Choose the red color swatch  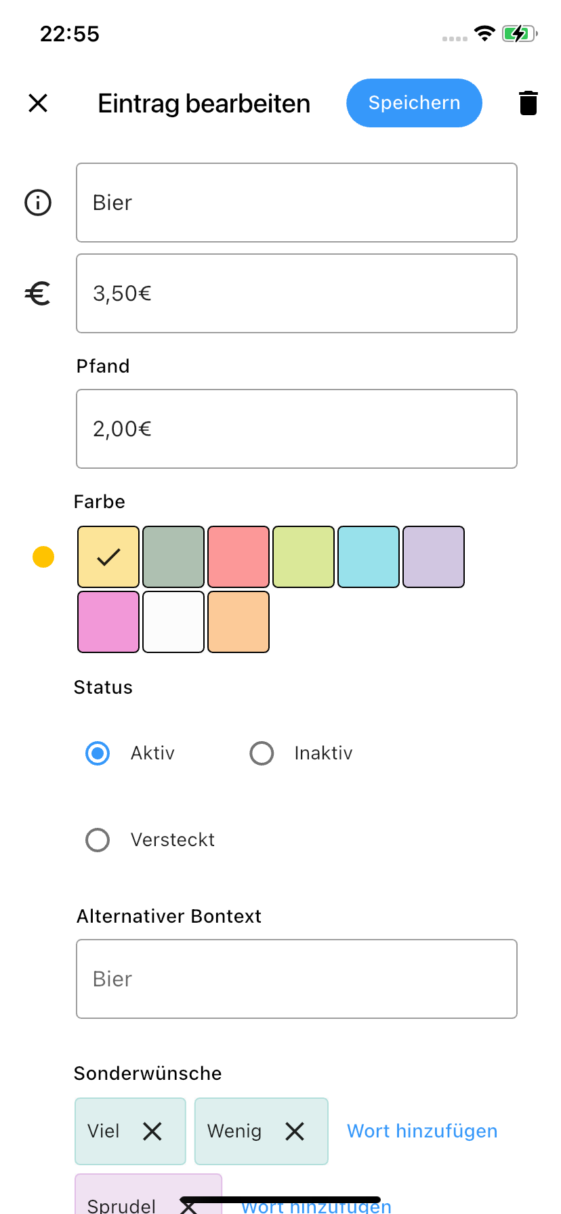238,557
